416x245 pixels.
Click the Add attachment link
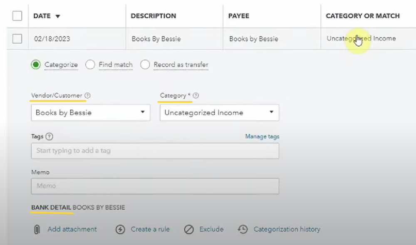(72, 229)
